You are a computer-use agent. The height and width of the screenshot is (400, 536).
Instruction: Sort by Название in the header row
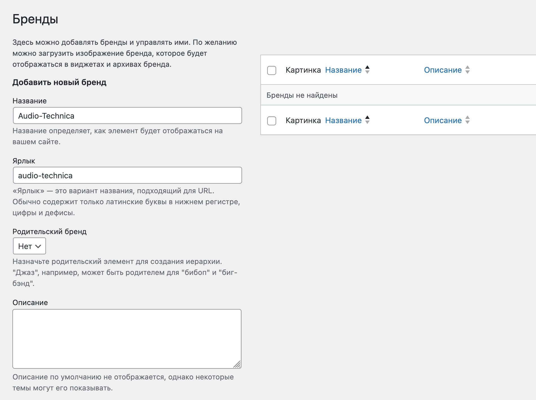343,70
